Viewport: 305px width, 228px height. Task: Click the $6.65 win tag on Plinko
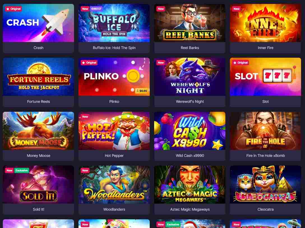pos(142,91)
